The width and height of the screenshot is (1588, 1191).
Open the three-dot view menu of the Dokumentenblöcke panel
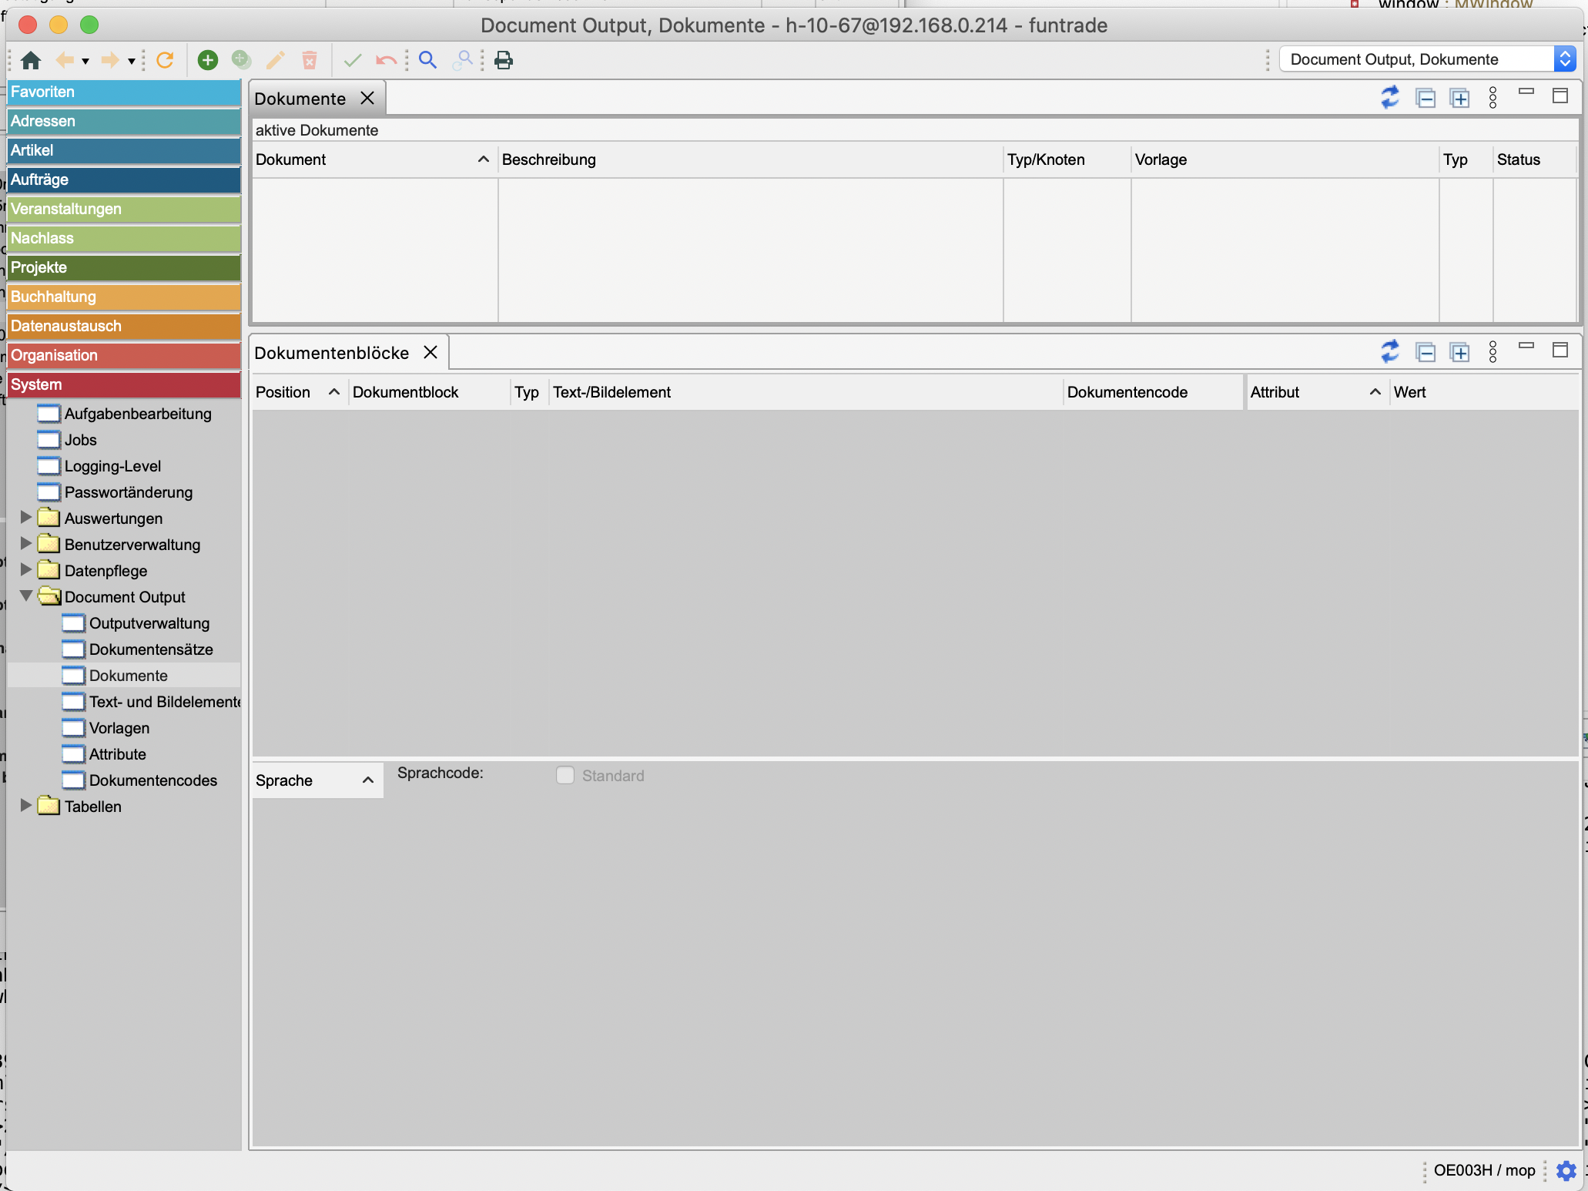coord(1493,352)
